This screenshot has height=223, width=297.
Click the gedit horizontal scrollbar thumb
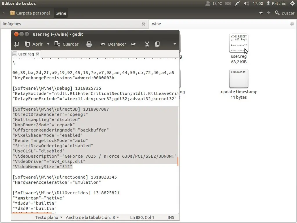(32, 213)
